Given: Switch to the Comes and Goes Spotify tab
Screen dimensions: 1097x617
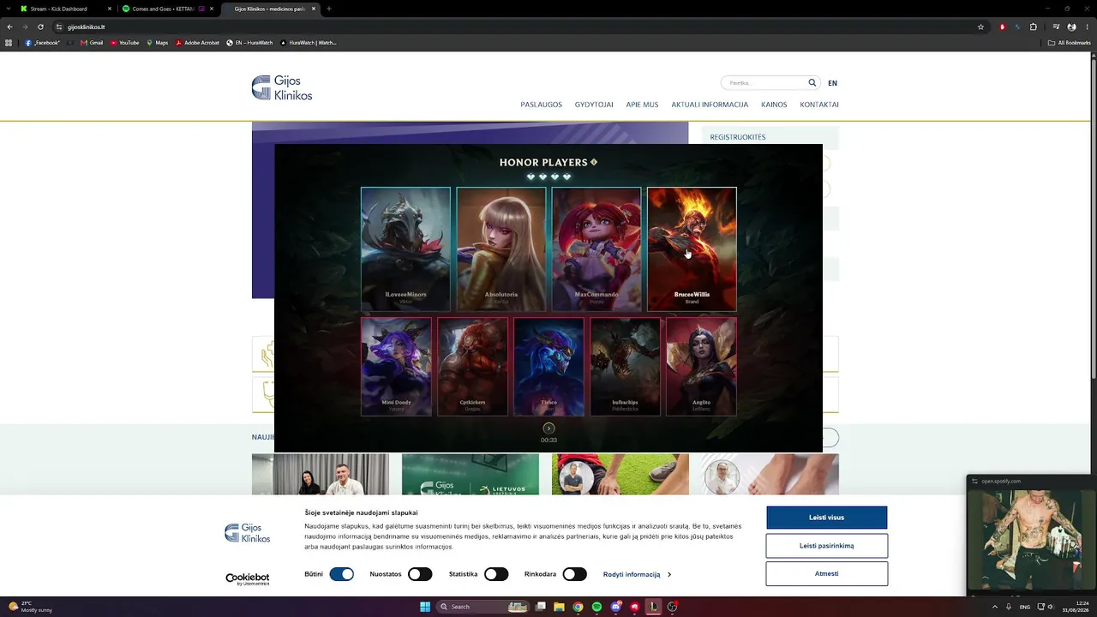Looking at the screenshot, I should coord(168,9).
